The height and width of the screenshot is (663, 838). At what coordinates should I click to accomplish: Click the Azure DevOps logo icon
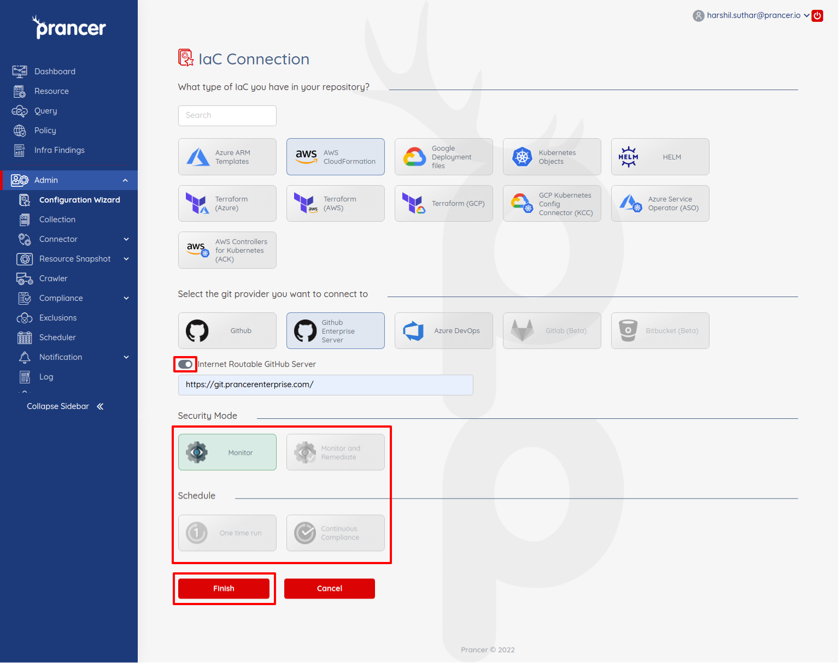[413, 331]
